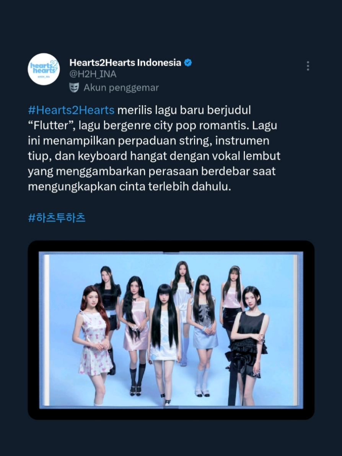Click the blue verified badge
Screen dimensions: 342x456
188,62
